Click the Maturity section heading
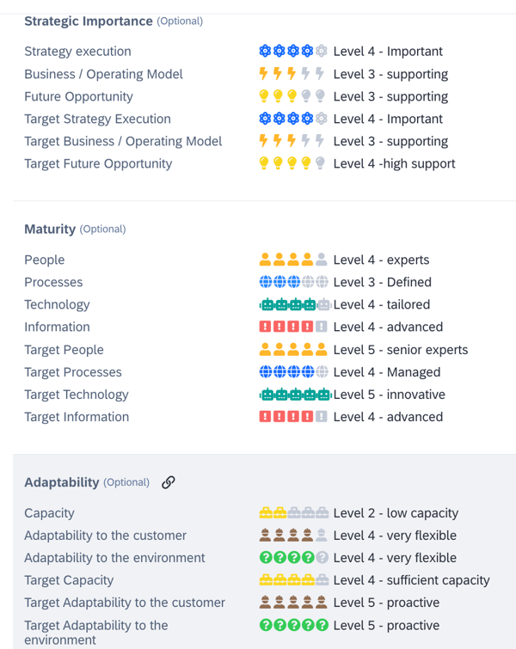 [x=50, y=229]
